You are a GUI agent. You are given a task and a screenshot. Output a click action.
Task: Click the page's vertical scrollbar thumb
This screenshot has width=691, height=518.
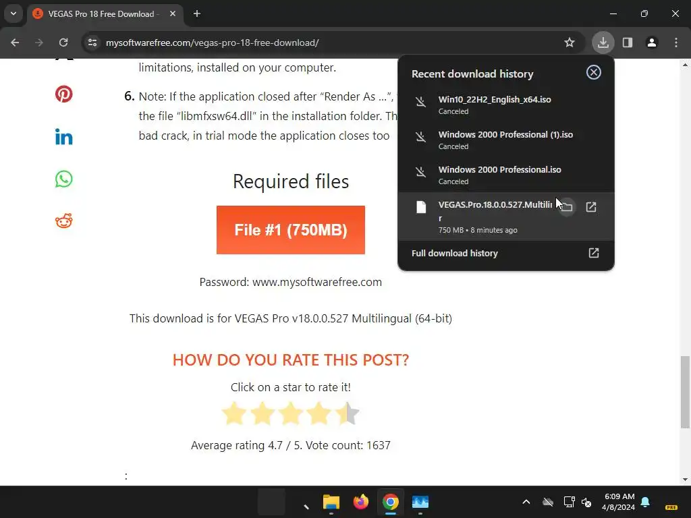(x=685, y=392)
